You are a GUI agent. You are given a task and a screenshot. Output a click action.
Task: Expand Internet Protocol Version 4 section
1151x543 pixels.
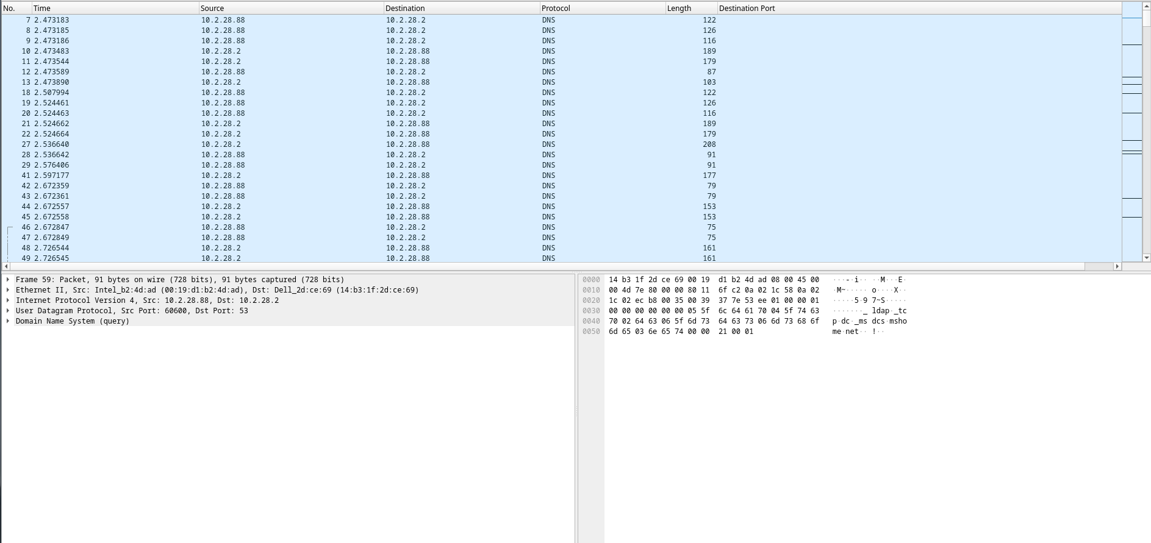(8, 300)
